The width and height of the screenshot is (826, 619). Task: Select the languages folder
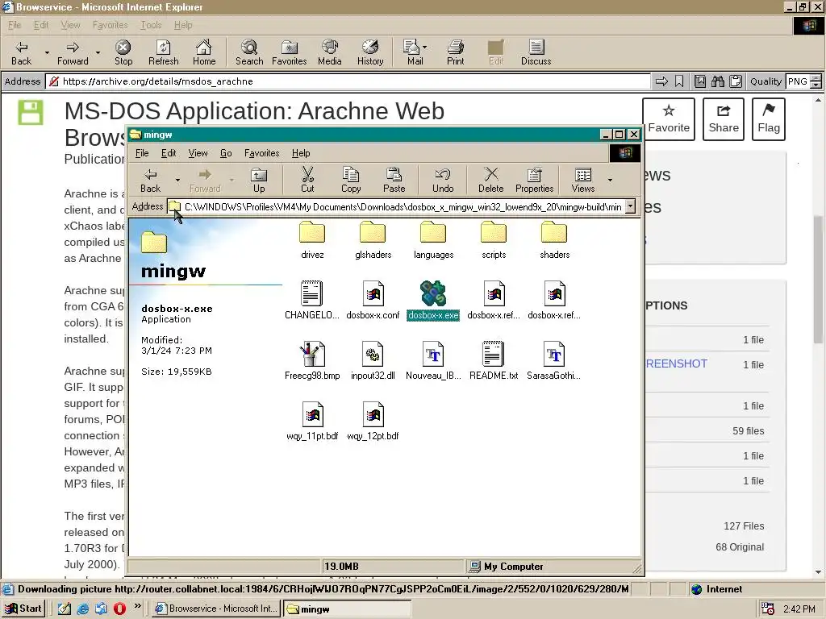433,240
